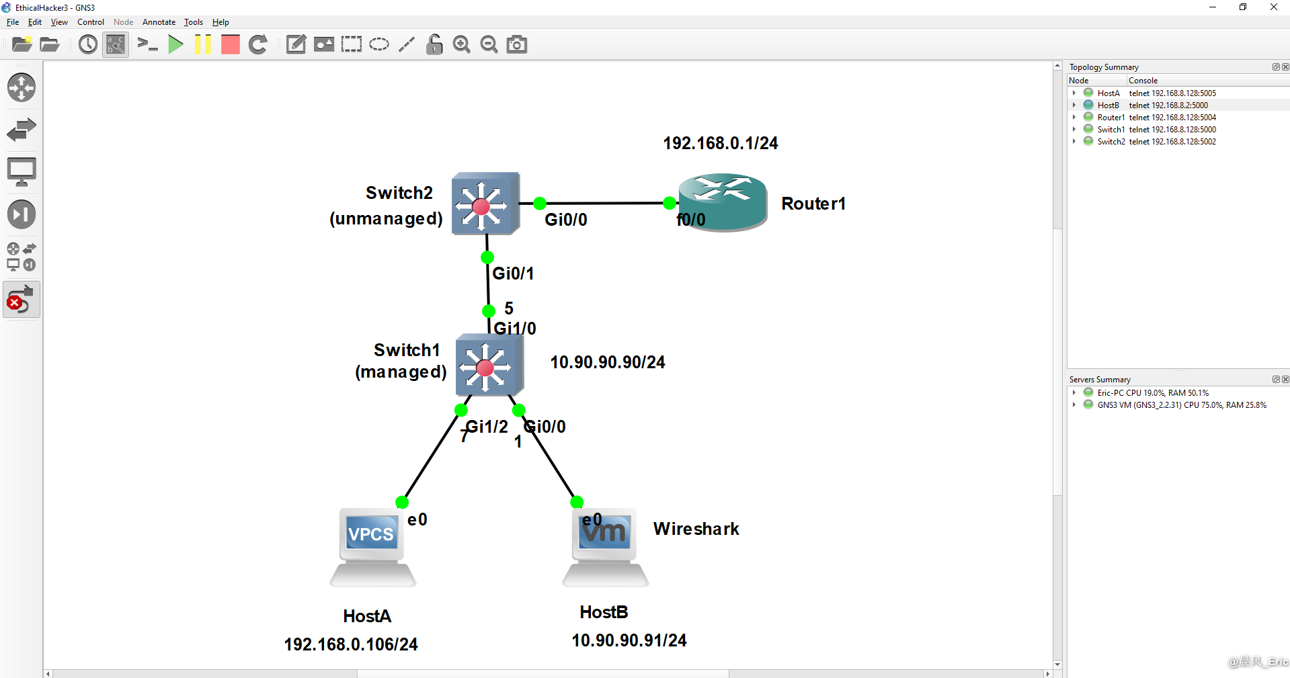Image resolution: width=1290 pixels, height=678 pixels.
Task: Open console to all devices
Action: [x=147, y=44]
